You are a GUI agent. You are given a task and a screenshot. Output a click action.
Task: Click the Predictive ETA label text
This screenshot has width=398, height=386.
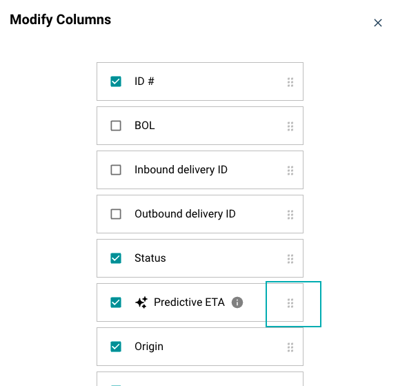tap(189, 302)
